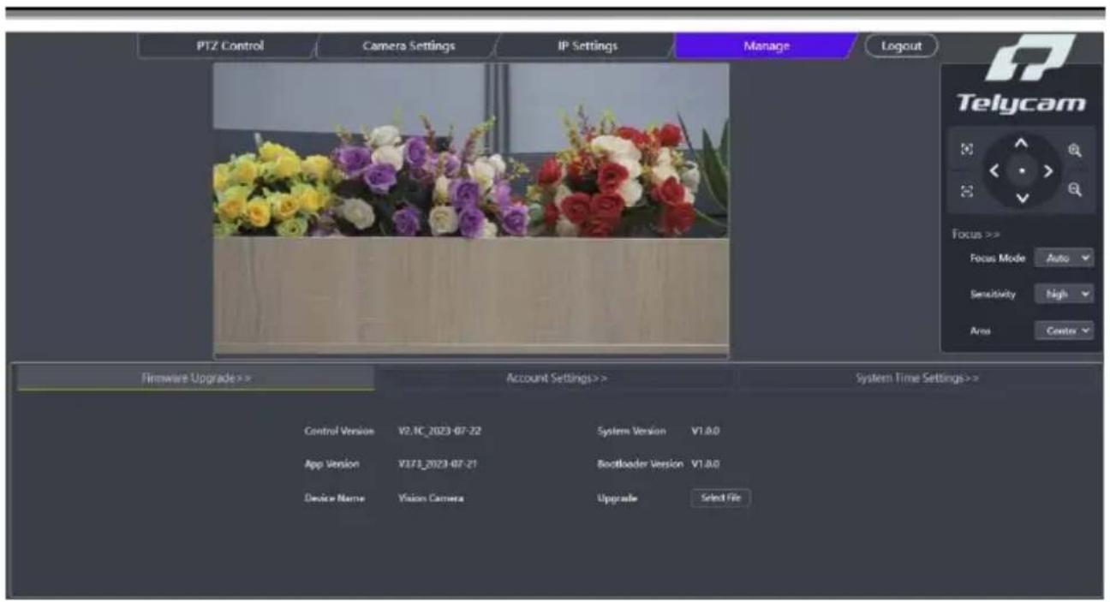Click the live camera preview of flowers
The height and width of the screenshot is (602, 1110).
point(471,210)
